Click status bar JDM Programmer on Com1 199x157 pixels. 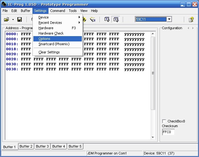[114, 153]
